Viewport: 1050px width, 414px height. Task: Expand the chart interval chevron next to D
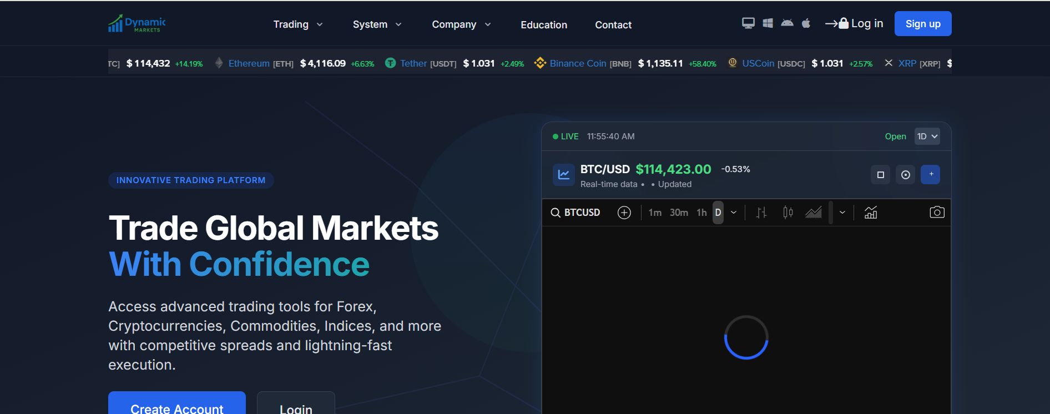click(x=734, y=213)
